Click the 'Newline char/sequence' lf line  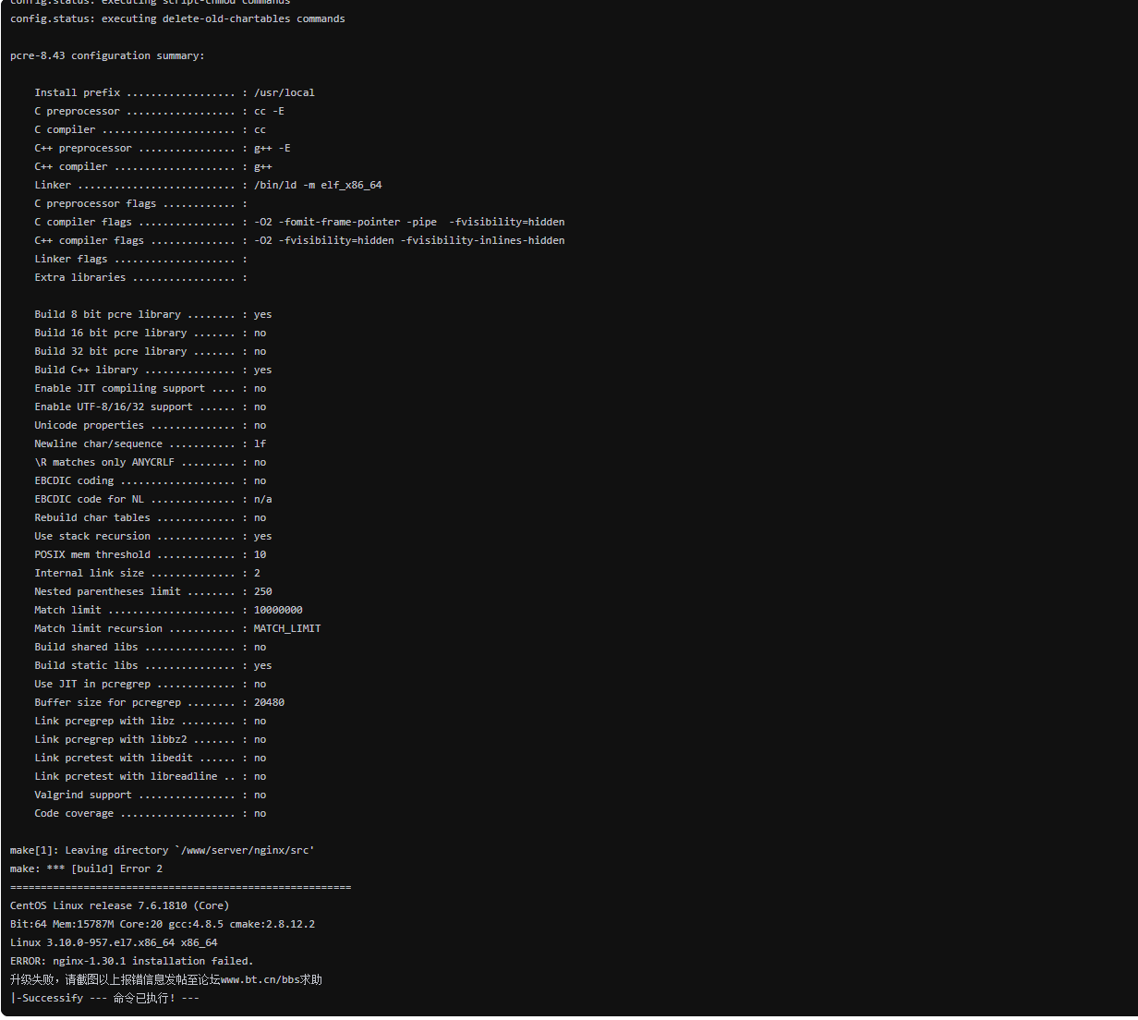point(150,443)
